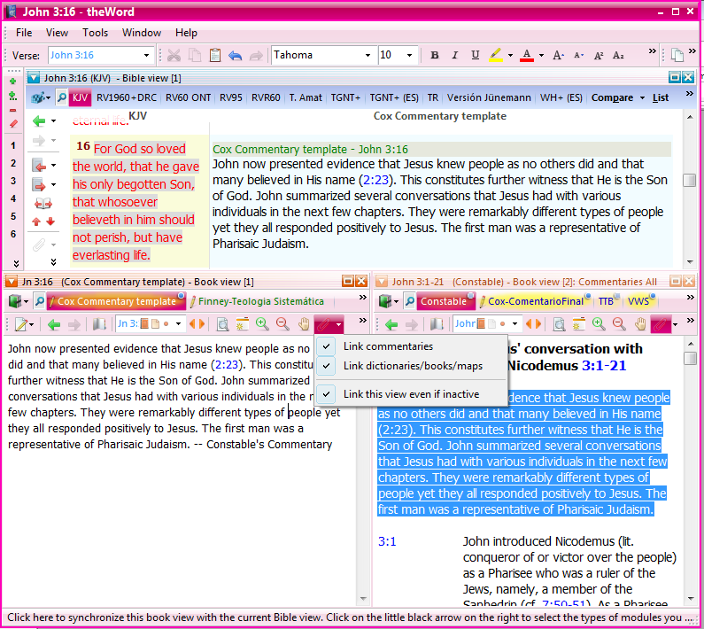This screenshot has width=704, height=629.
Task: Click the green back arrow in Book view 1 toolbar
Action: tap(54, 324)
